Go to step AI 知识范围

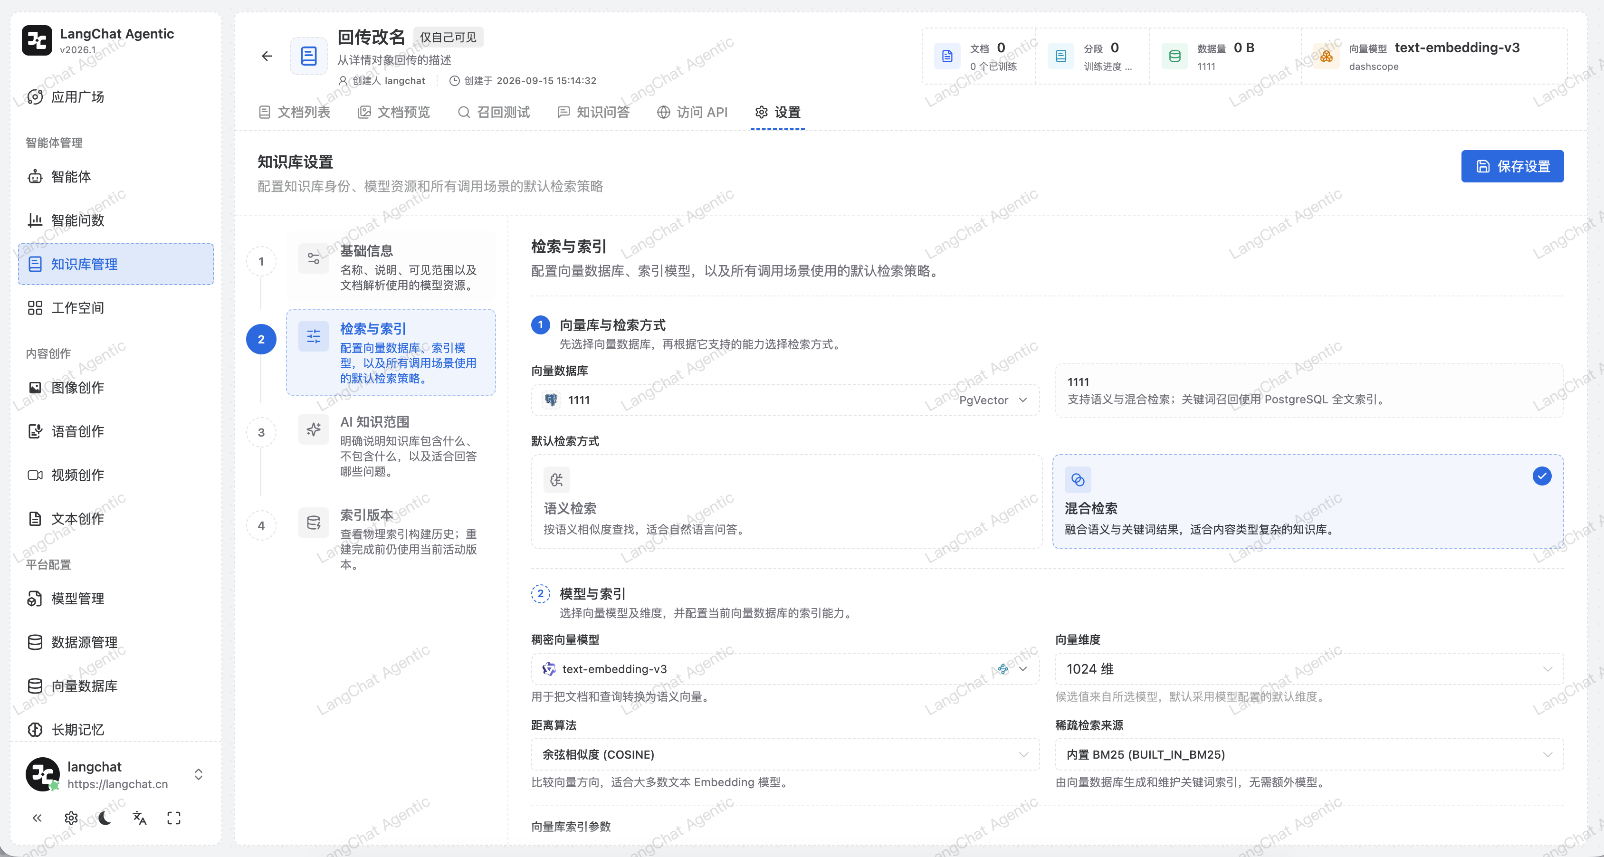tap(391, 446)
